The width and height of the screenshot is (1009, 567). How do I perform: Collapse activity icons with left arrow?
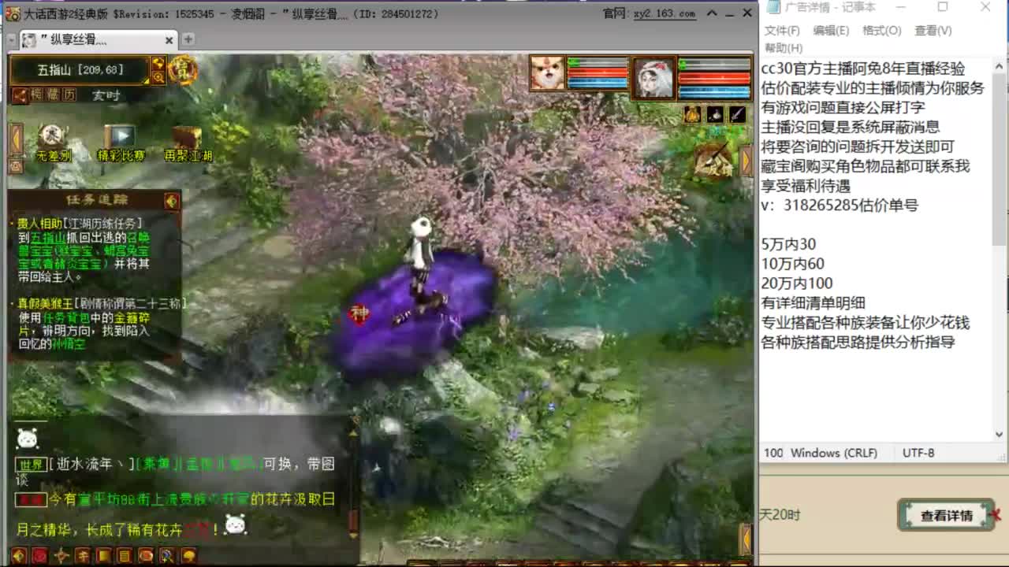coord(16,139)
